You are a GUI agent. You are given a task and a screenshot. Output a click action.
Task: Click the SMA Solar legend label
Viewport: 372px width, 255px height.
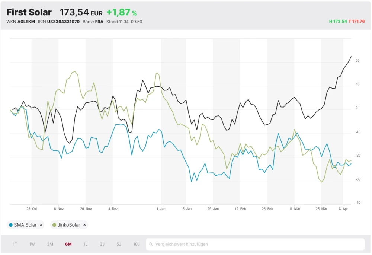click(25, 225)
